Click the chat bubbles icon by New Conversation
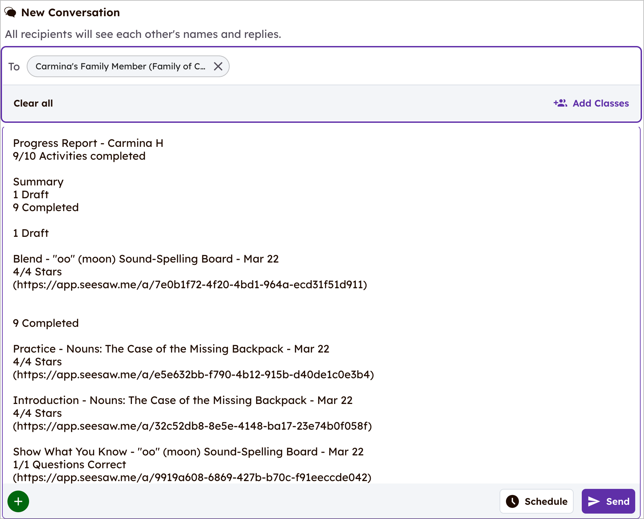Screen dimensions: 644x519 click(10, 13)
